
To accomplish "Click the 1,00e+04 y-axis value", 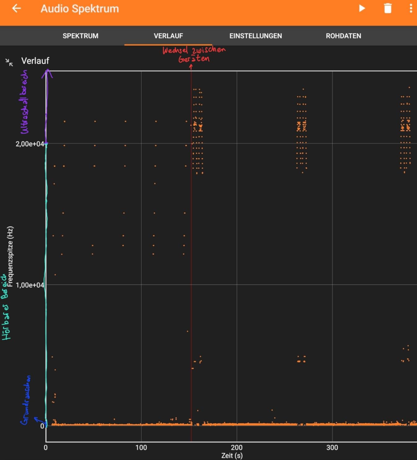I will coord(30,285).
